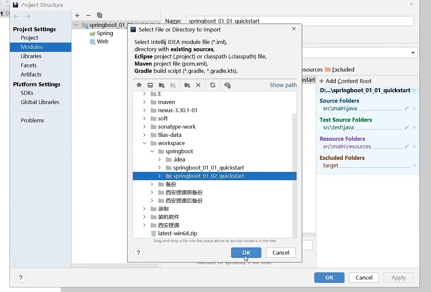431x292 pixels.
Task: Collapse the workspace folder
Action: (x=144, y=143)
